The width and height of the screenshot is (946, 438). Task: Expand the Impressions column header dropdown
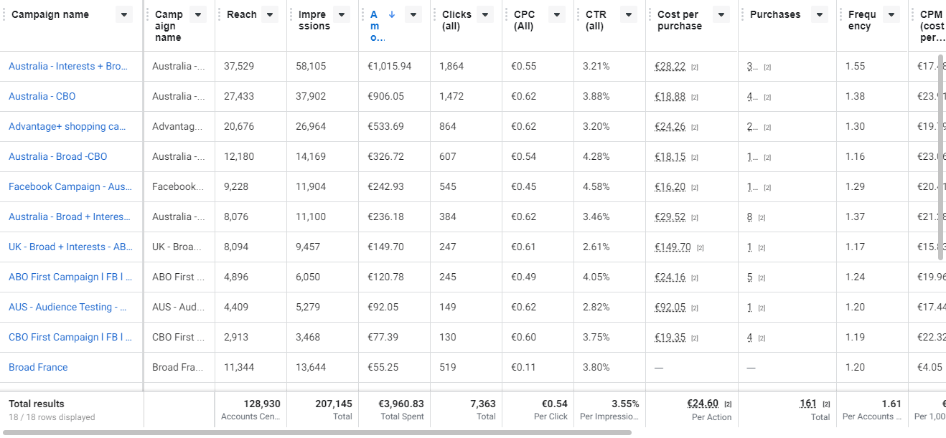click(x=342, y=14)
